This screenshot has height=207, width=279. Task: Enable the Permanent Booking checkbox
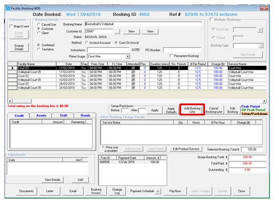pos(171,56)
